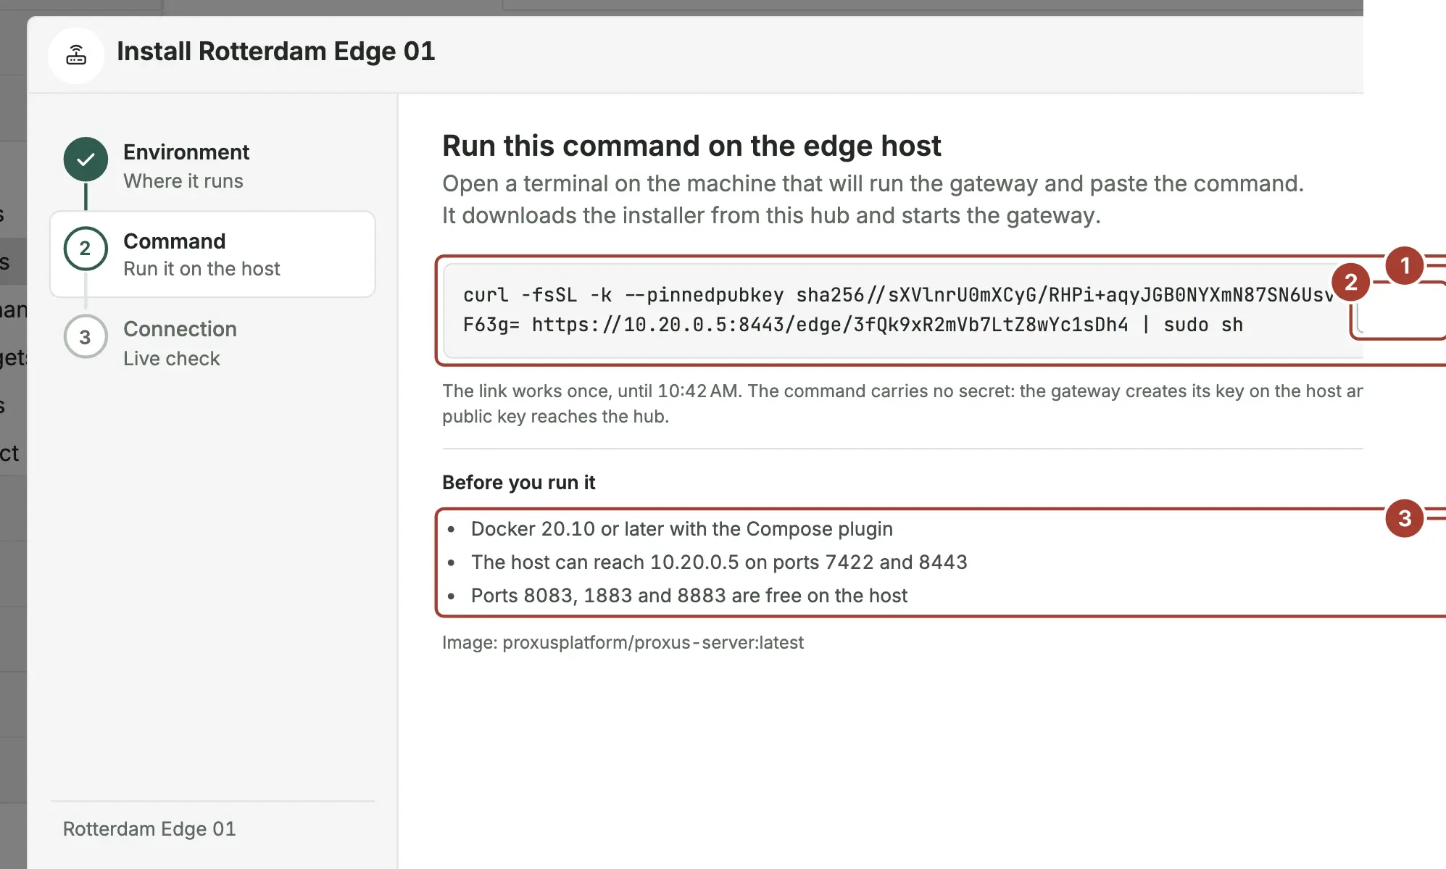Click the 'Where it runs' subtitle

pyautogui.click(x=183, y=181)
